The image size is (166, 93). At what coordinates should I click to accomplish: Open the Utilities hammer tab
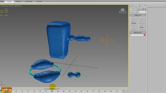145,6
